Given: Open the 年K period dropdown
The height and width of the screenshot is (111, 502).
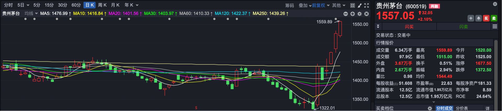Looking at the screenshot, I should 131,5.
